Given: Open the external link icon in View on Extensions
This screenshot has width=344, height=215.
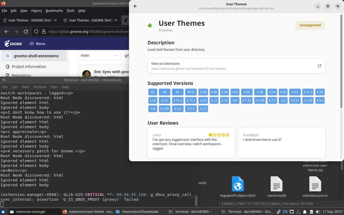Looking at the screenshot, I should point(319,66).
